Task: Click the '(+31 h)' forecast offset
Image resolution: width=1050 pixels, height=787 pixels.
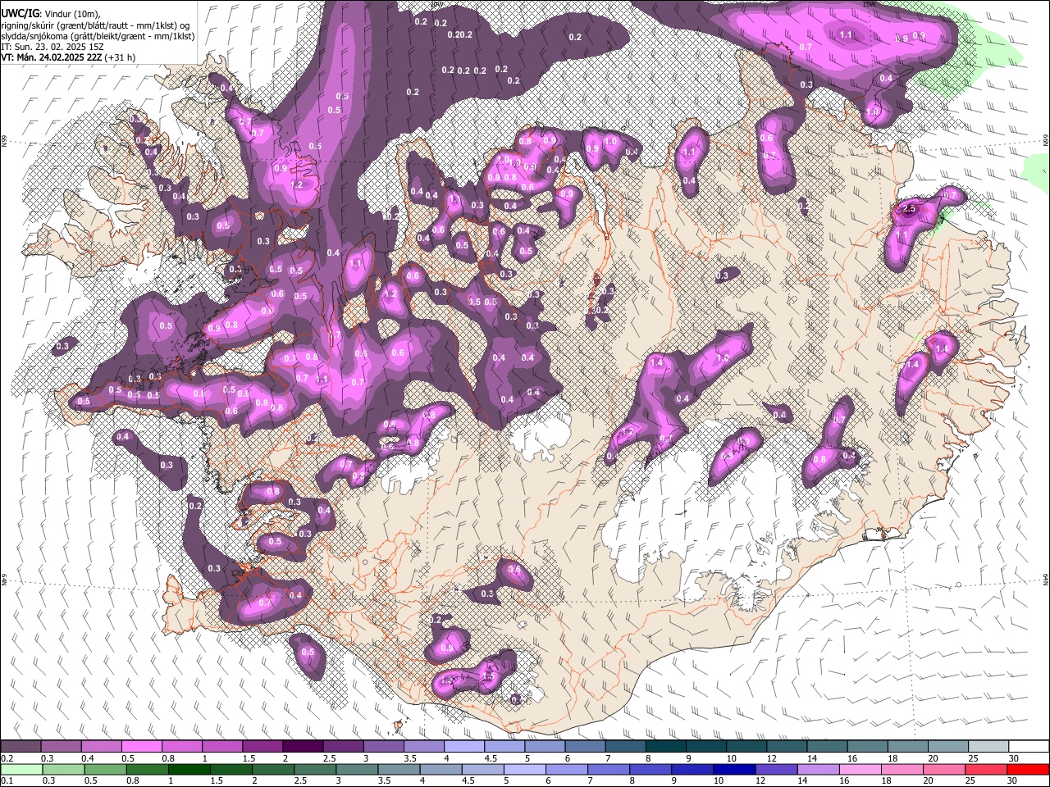Action: pyautogui.click(x=120, y=57)
